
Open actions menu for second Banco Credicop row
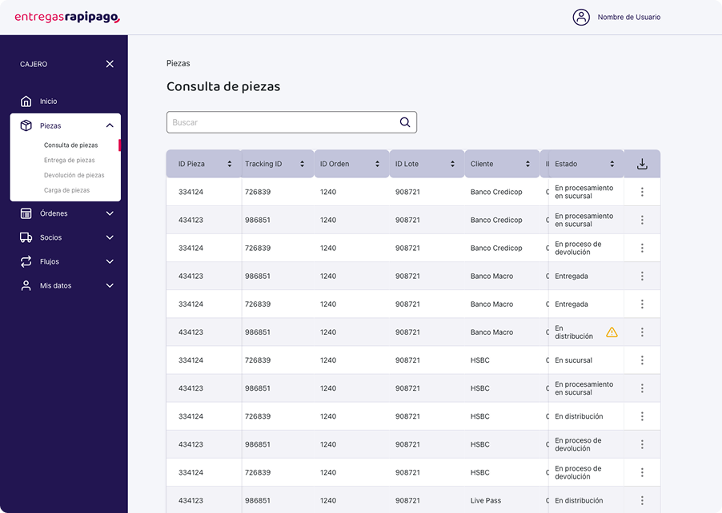click(x=642, y=220)
